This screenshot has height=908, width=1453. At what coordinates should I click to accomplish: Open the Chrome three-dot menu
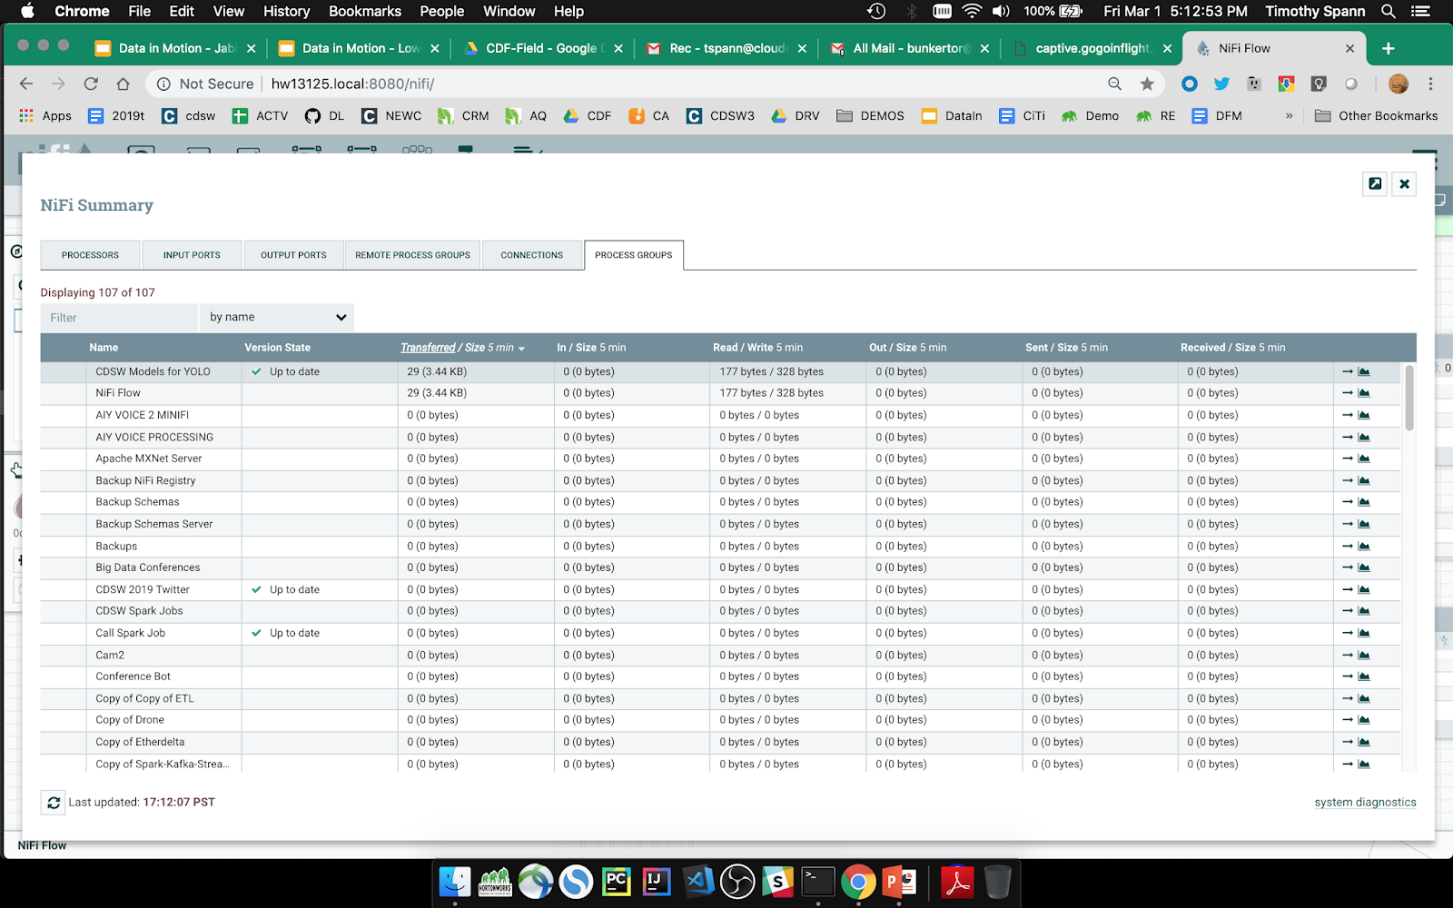coord(1430,84)
